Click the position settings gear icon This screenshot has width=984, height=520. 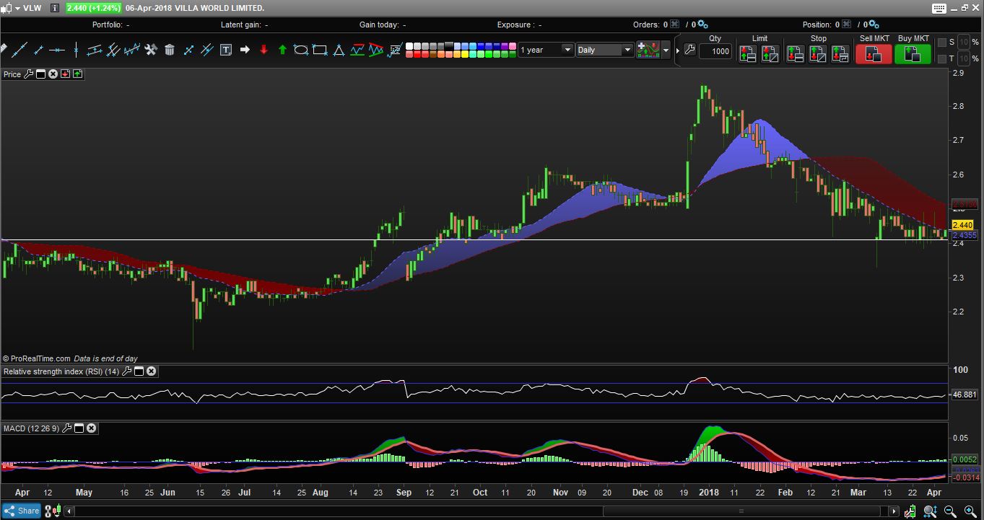(873, 25)
